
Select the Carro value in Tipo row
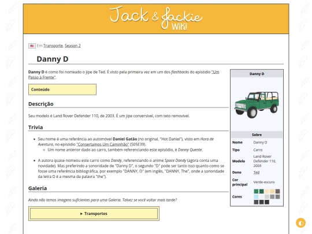point(258,150)
